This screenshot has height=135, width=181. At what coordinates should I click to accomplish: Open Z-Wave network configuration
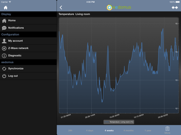pos(28,48)
